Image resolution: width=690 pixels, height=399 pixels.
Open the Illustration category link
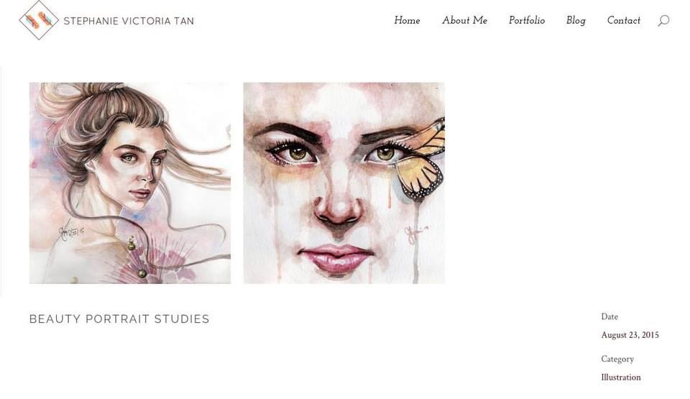coord(621,377)
